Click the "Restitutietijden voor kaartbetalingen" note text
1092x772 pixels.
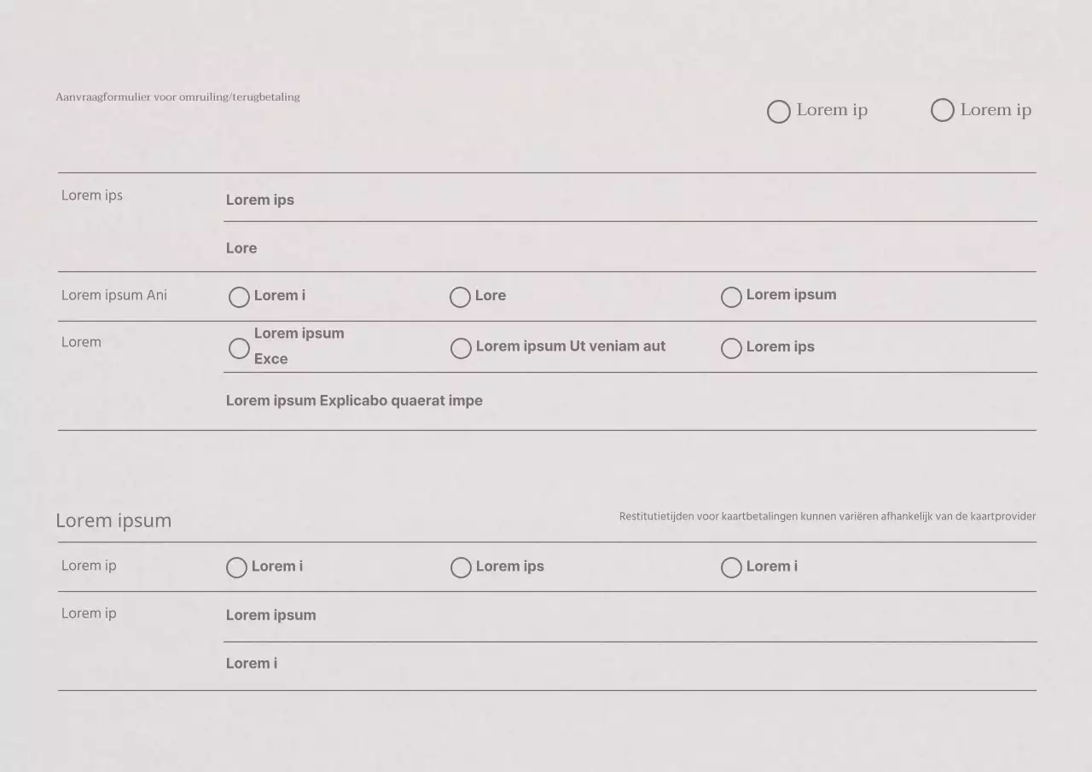coord(827,516)
